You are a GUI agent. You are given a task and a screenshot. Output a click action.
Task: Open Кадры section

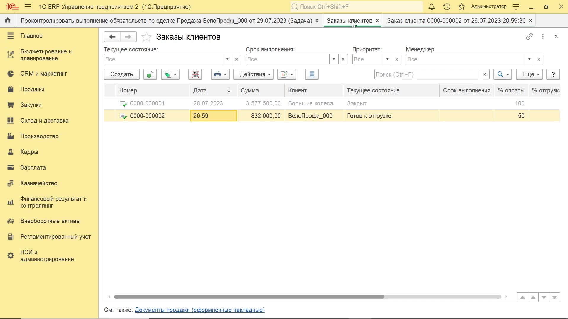(x=49, y=152)
